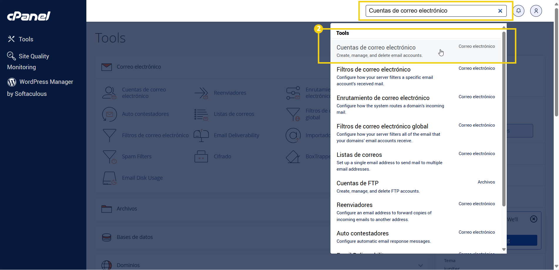559x270 pixels.
Task: Open the user account icon menu
Action: [536, 11]
